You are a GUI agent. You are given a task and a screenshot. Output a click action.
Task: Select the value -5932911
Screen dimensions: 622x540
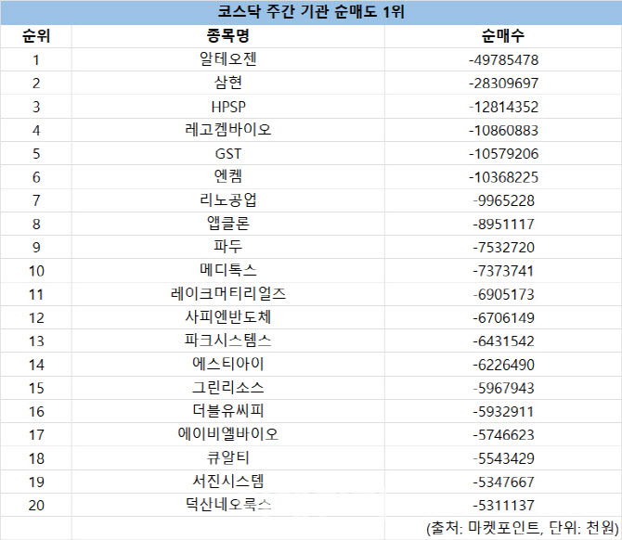tap(503, 412)
